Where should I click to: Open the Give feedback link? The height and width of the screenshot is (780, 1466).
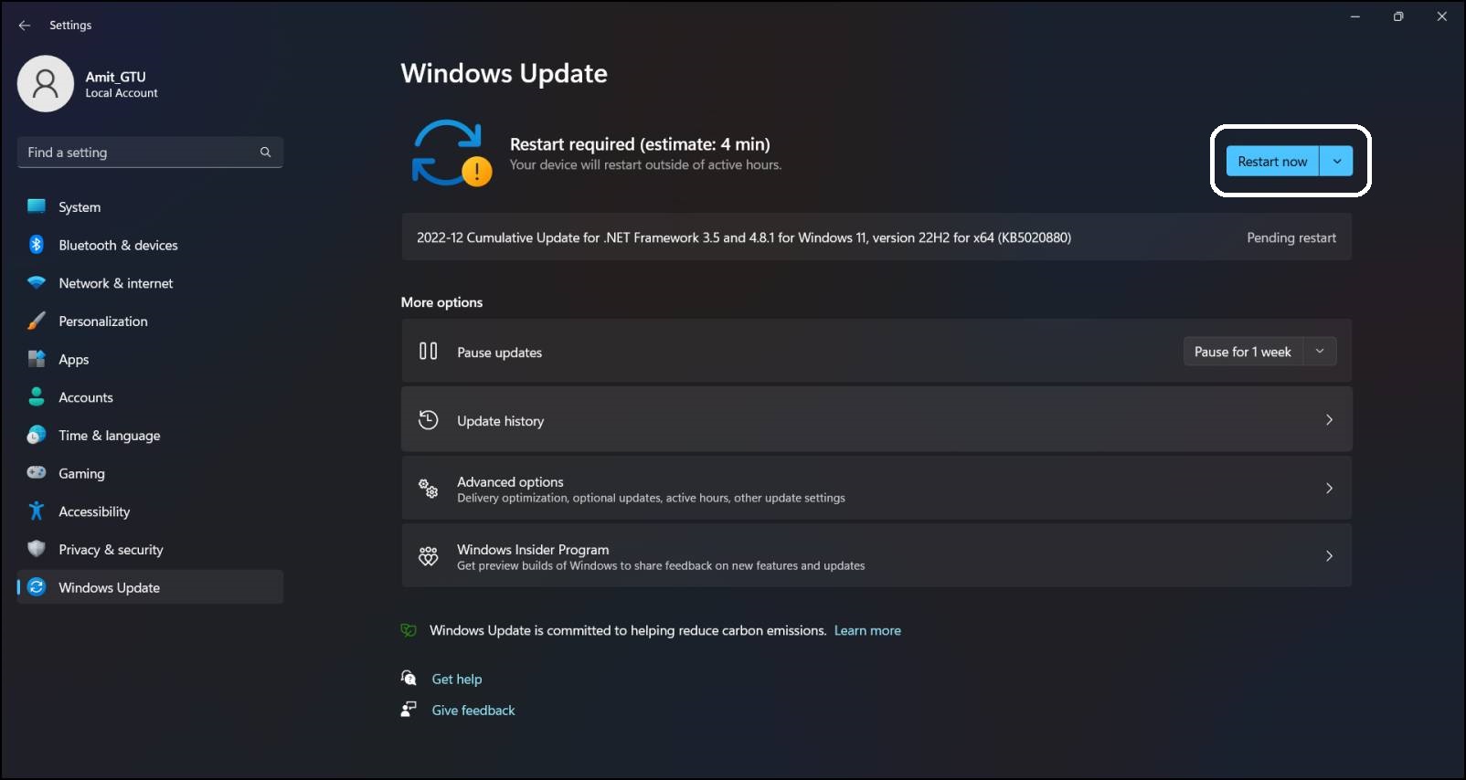(473, 710)
